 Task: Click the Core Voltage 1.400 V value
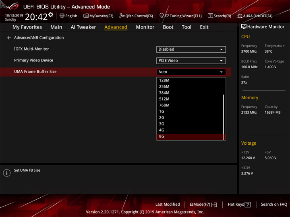270,67
